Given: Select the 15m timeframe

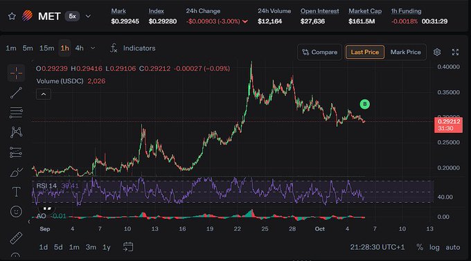Looking at the screenshot, I should pos(47,48).
